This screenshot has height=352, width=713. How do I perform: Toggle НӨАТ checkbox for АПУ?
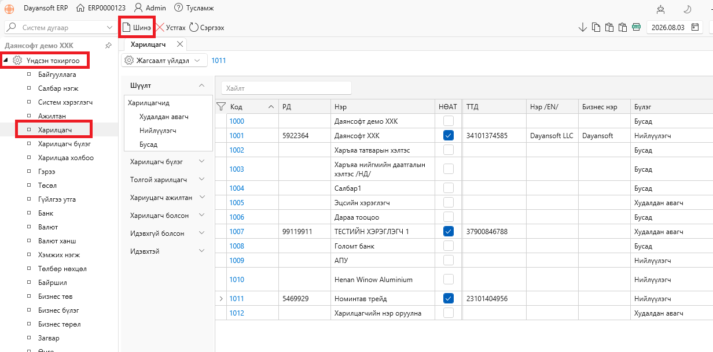click(x=448, y=261)
